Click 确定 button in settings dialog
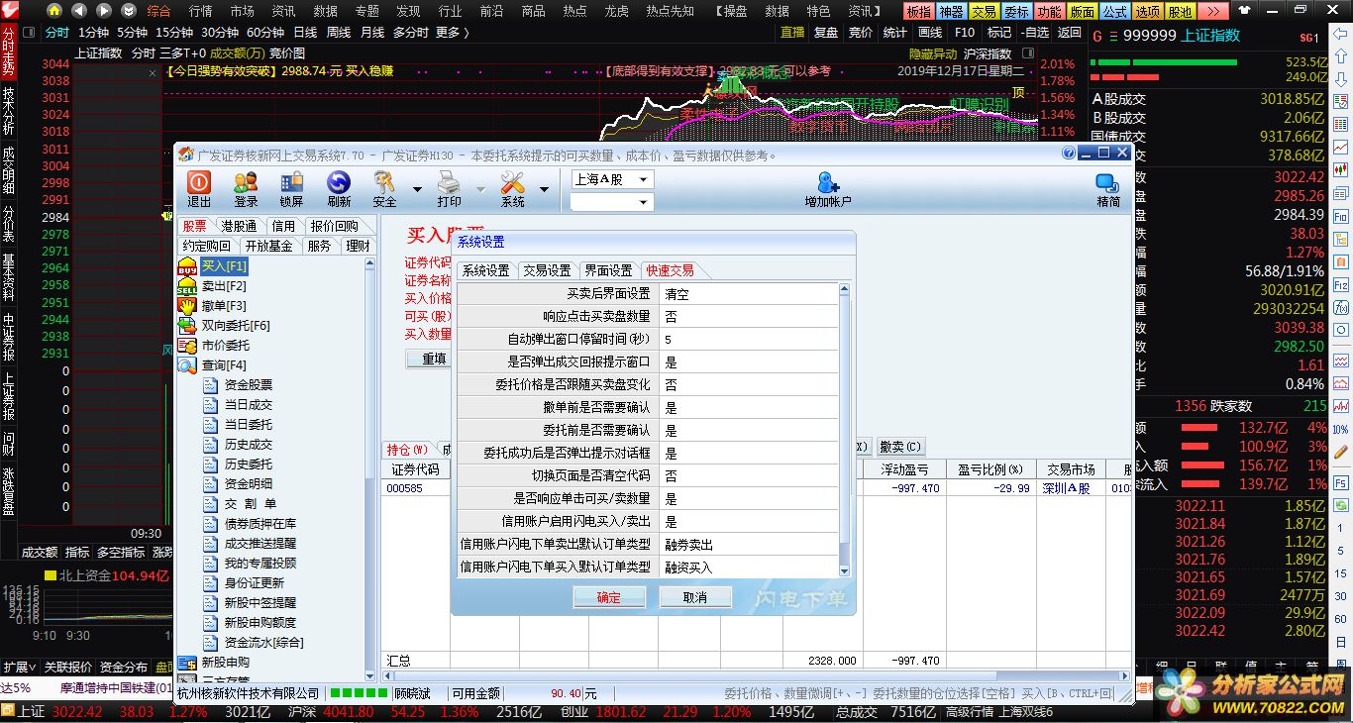 tap(609, 597)
